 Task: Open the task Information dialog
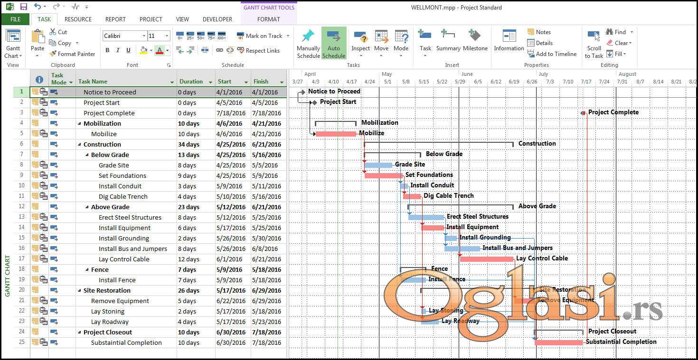point(509,38)
